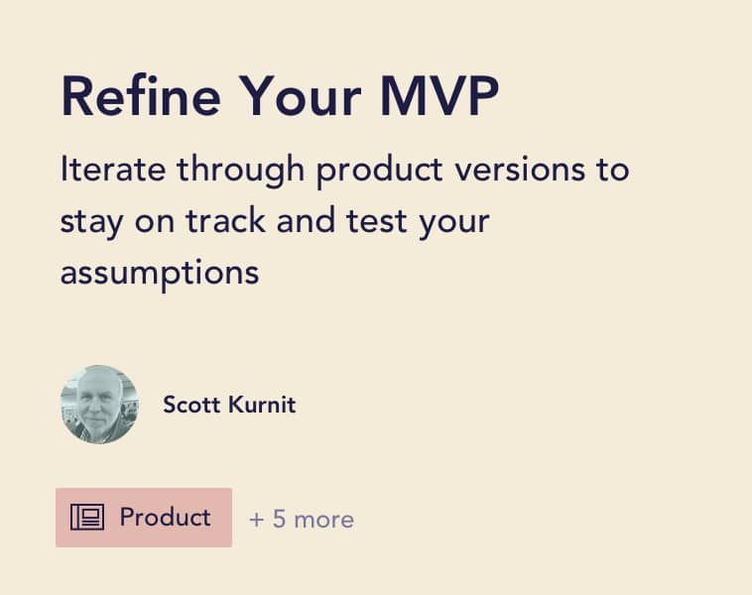Click the surname "Kurnit" beside the avatar
752x595 pixels.
click(x=262, y=405)
